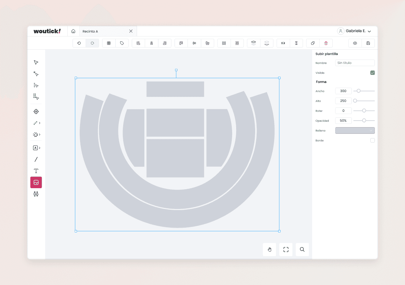Click the user avatar icon
This screenshot has height=285, width=405.
coord(341,31)
